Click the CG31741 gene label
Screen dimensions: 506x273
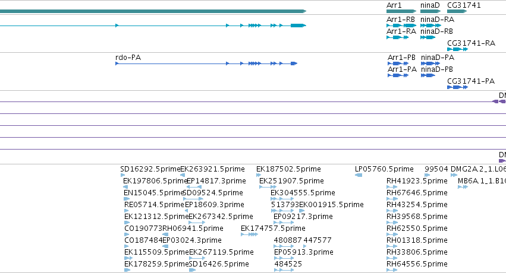pyautogui.click(x=464, y=5)
